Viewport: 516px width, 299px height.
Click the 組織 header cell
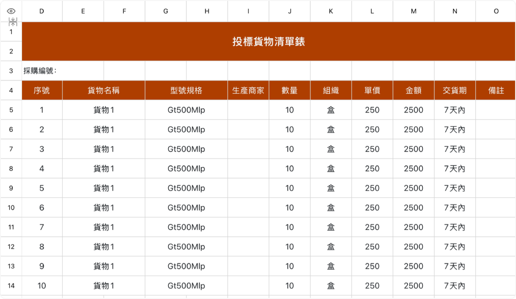click(x=331, y=90)
